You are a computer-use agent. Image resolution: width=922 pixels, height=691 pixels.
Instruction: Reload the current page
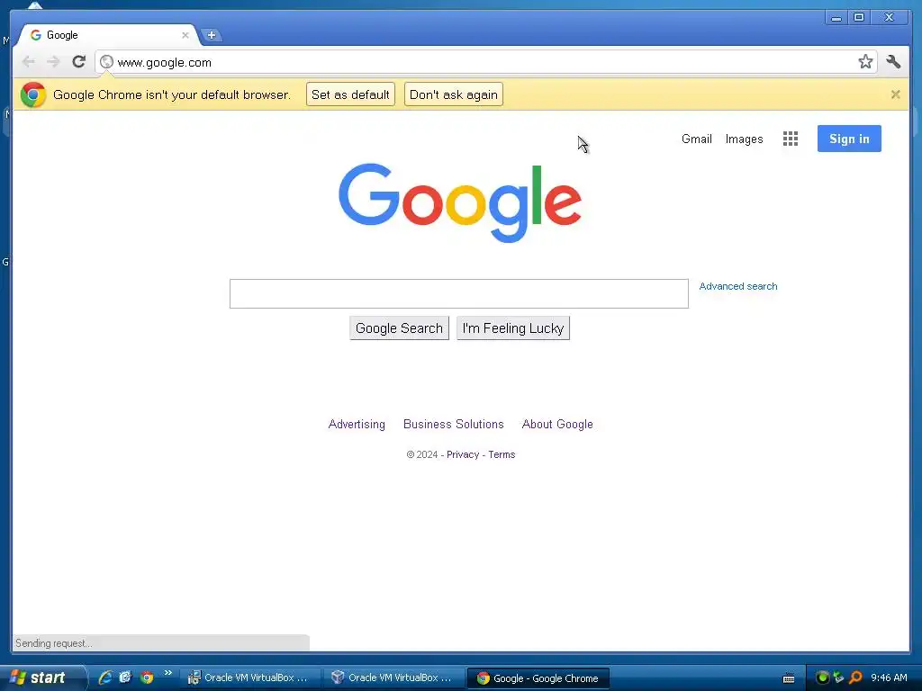(x=79, y=62)
